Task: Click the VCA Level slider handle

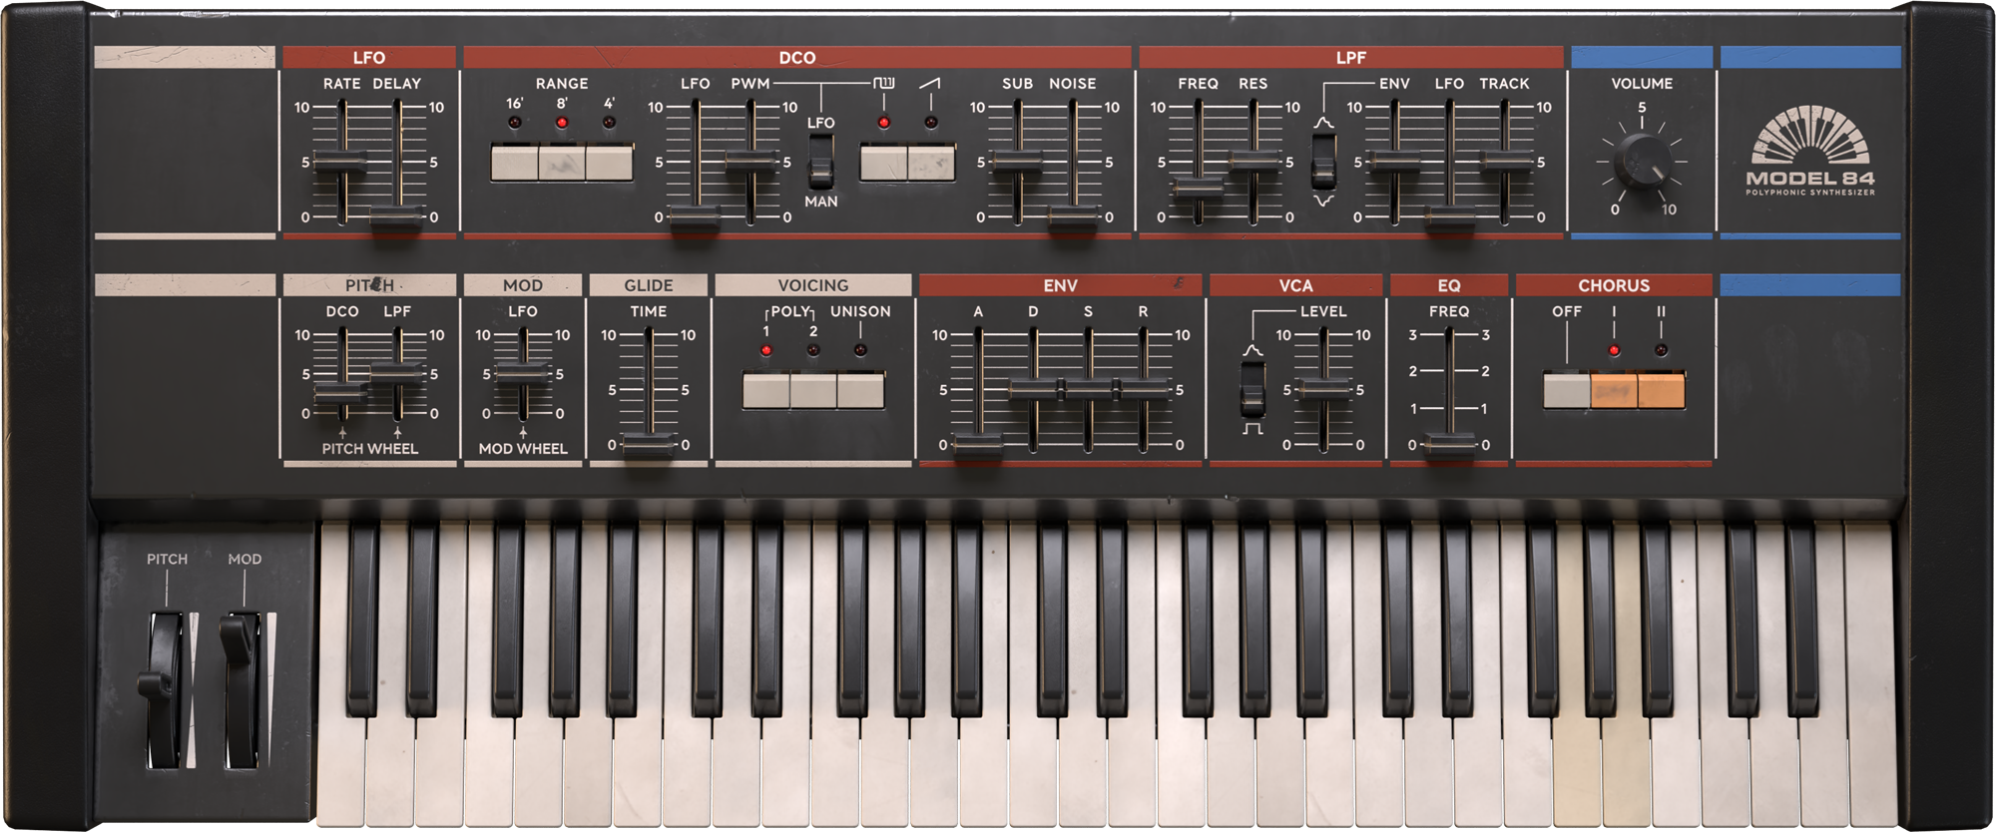Action: click(1323, 390)
